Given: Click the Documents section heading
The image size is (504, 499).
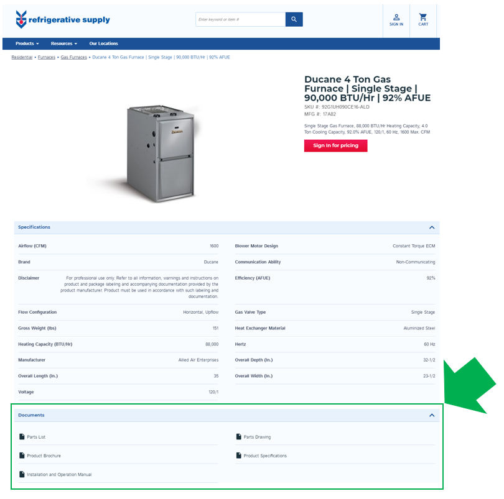Looking at the screenshot, I should [31, 415].
